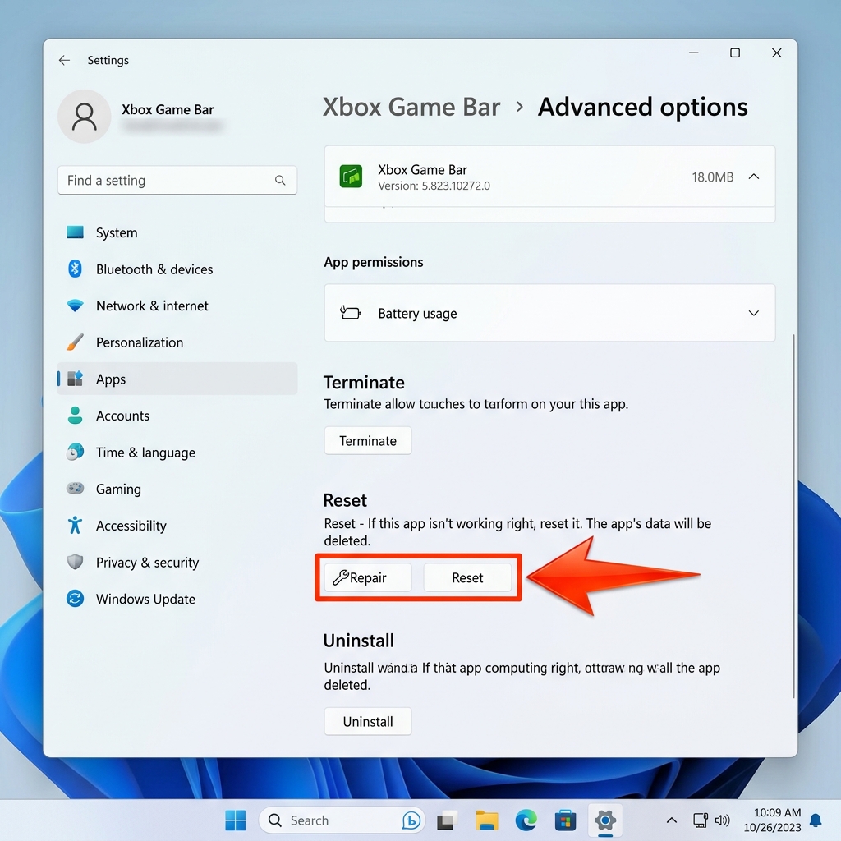This screenshot has height=841, width=841.
Task: Go back with the Settings back arrow
Action: tap(64, 60)
